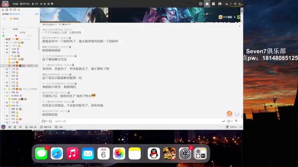298x167 pixels.
Task: Click the font style icon in chat input
Action: tap(50, 121)
